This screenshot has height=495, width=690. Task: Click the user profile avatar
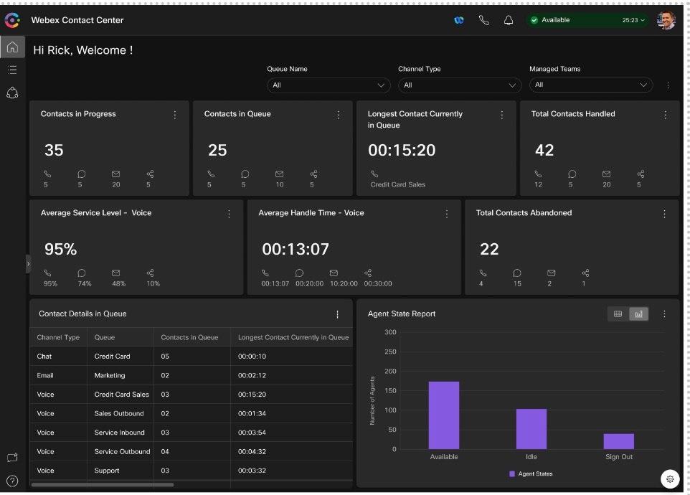pos(666,20)
